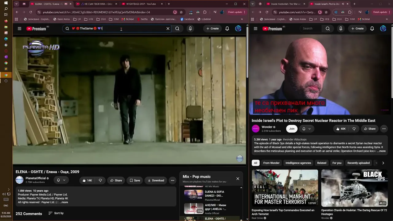Screen dimensions: 393x221
Task: Open extensions puzzle icon in left browser
Action: coord(205,12)
